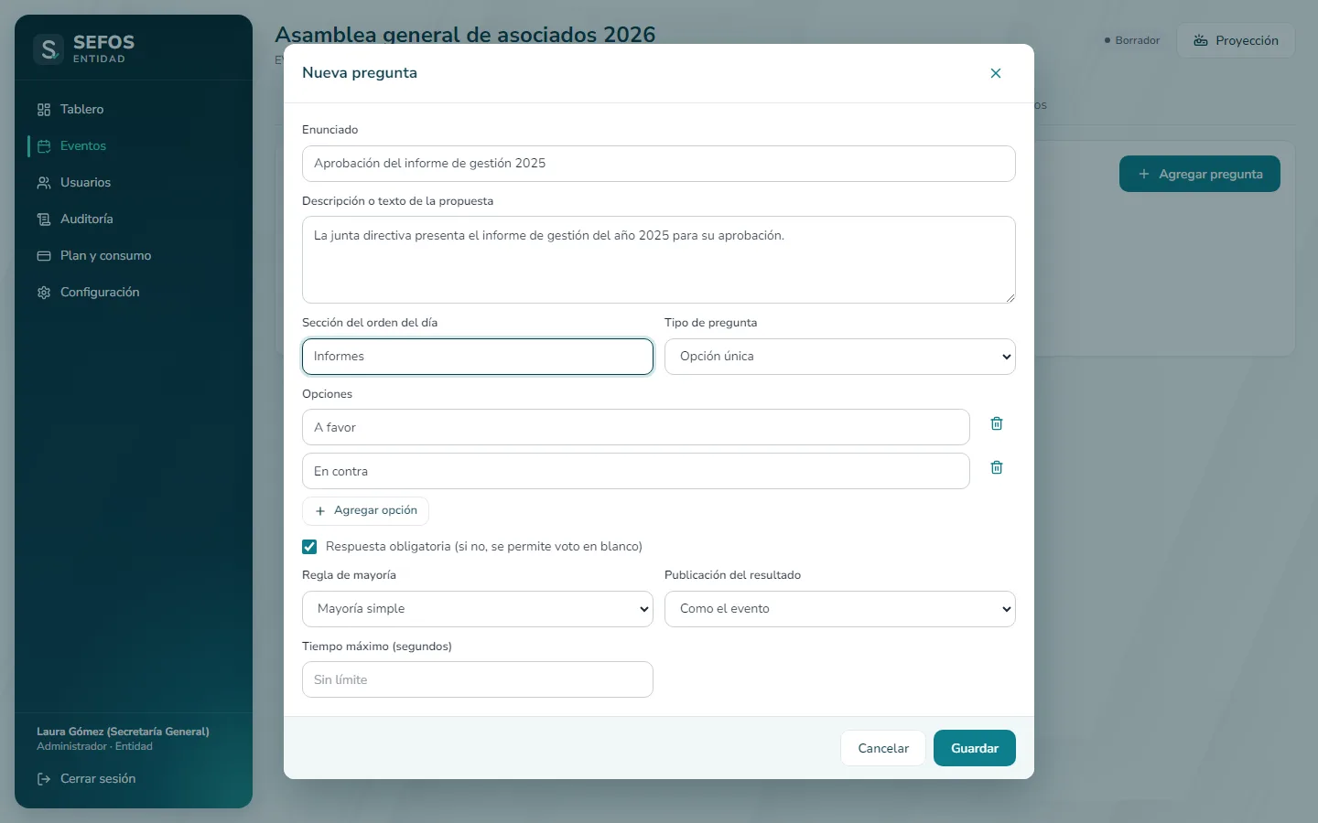
Task: Click the Proyección screen icon
Action: [x=1201, y=41]
